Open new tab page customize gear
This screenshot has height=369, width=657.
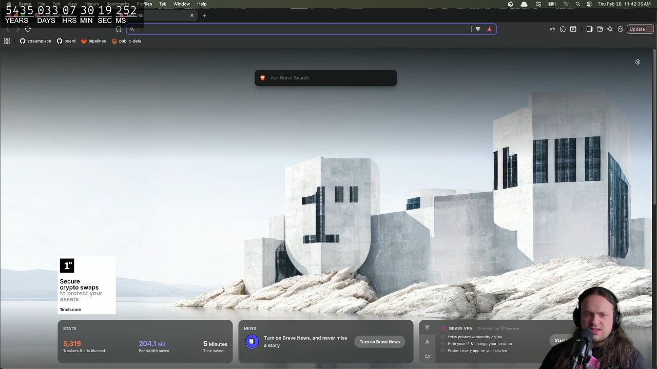click(637, 62)
